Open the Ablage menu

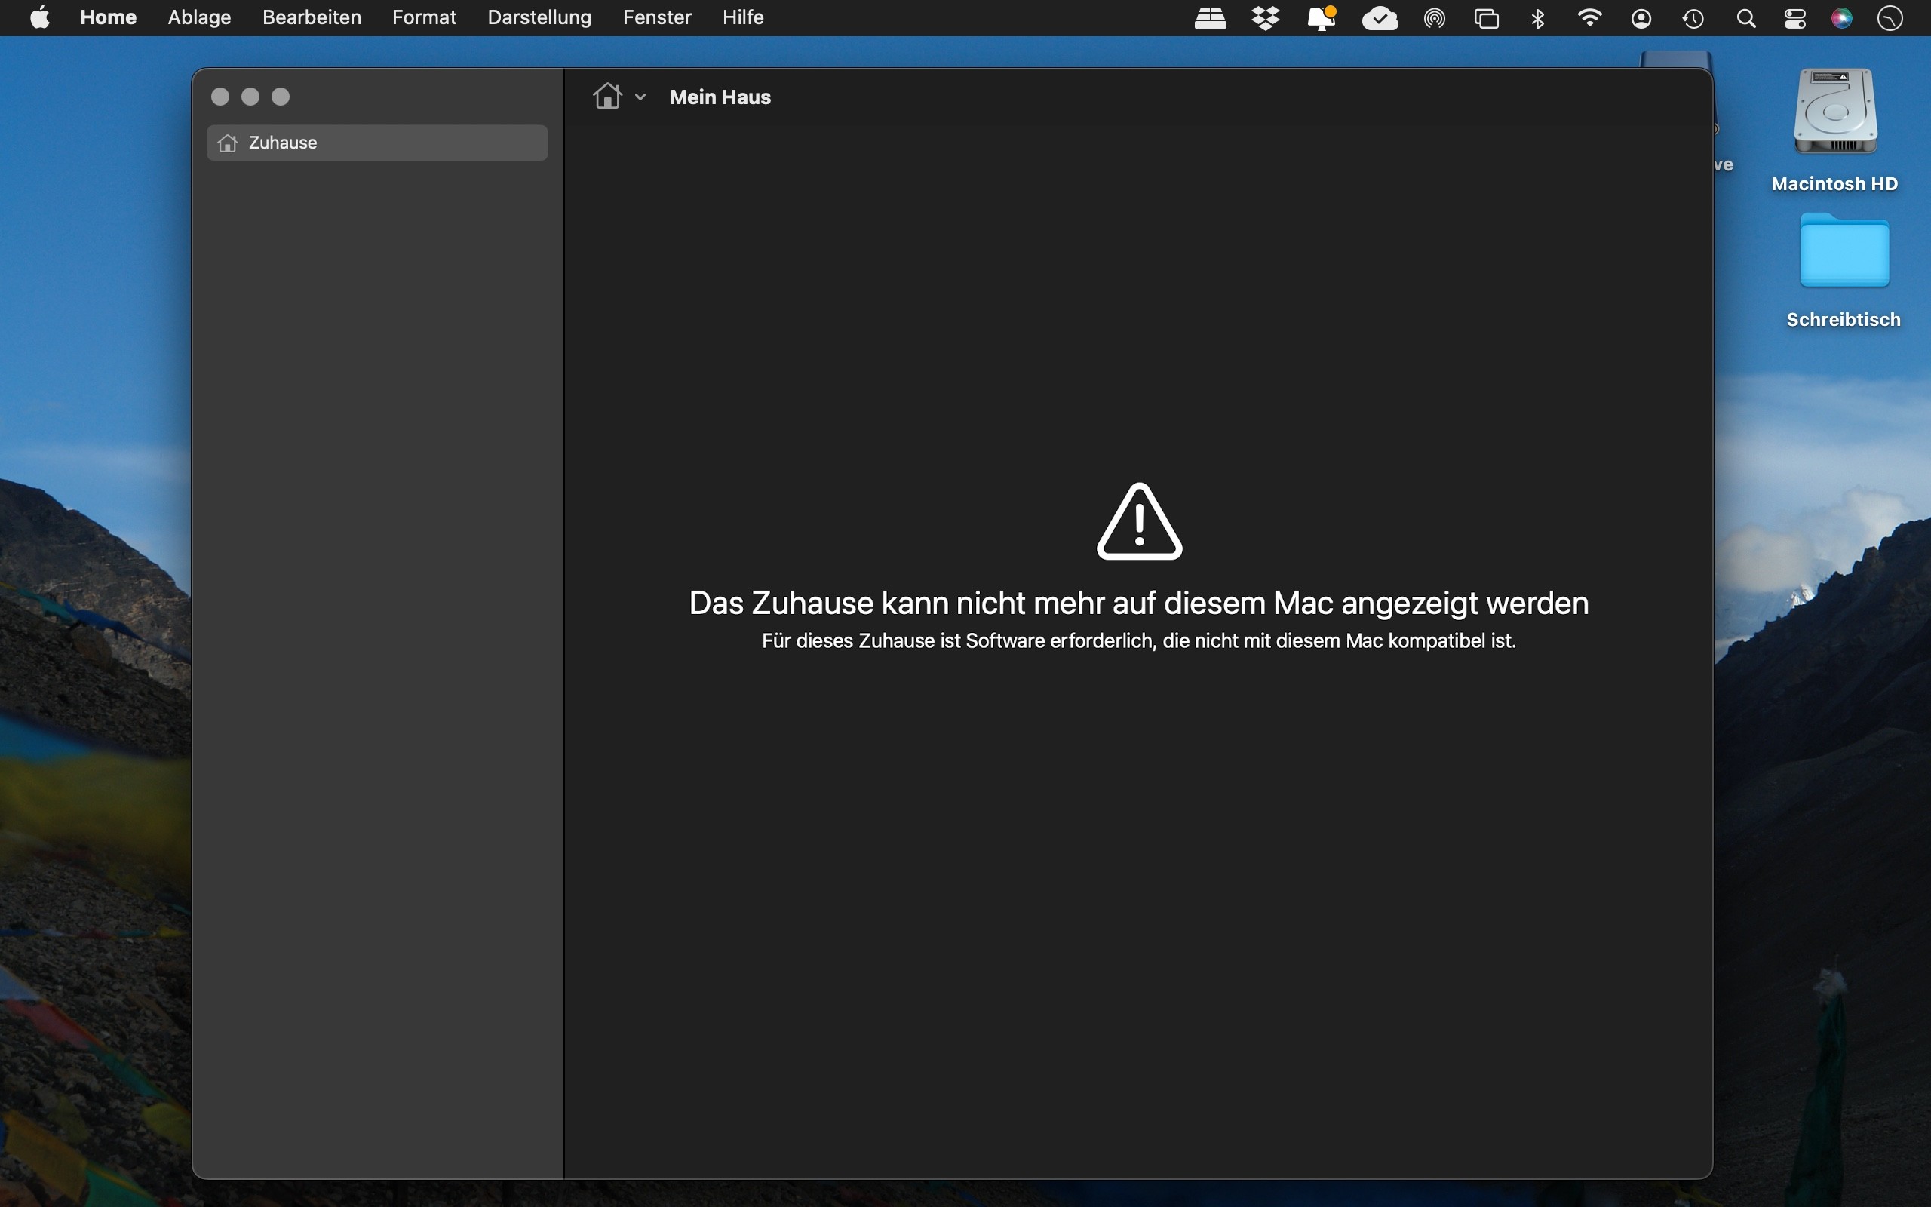coord(198,17)
